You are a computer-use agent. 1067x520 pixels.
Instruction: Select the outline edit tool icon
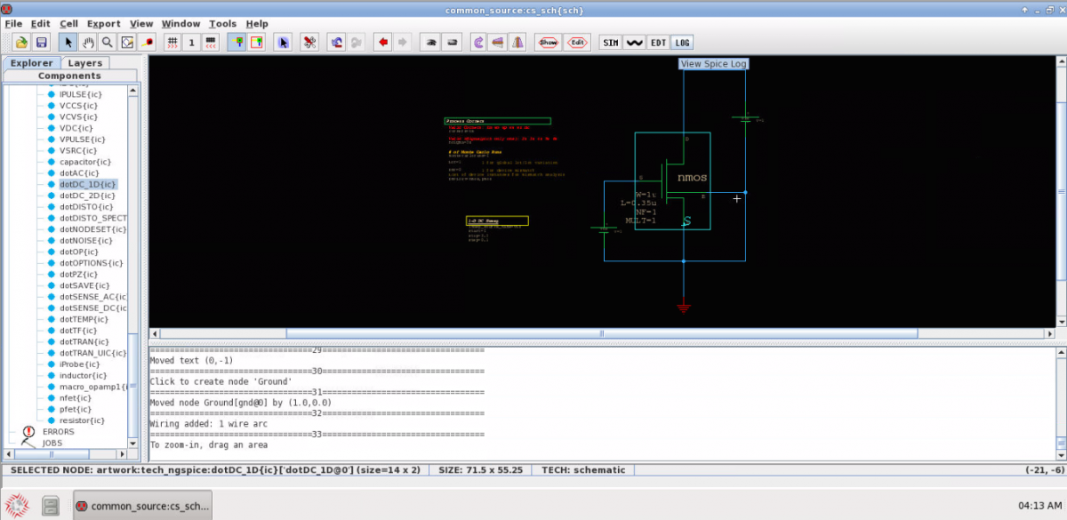[x=127, y=42]
